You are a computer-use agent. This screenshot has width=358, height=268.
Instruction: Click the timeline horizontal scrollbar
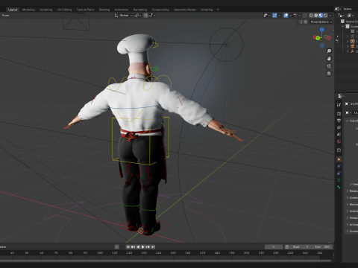pyautogui.click(x=166, y=261)
